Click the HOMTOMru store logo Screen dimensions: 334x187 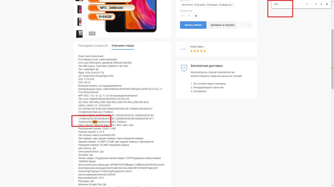point(184,49)
